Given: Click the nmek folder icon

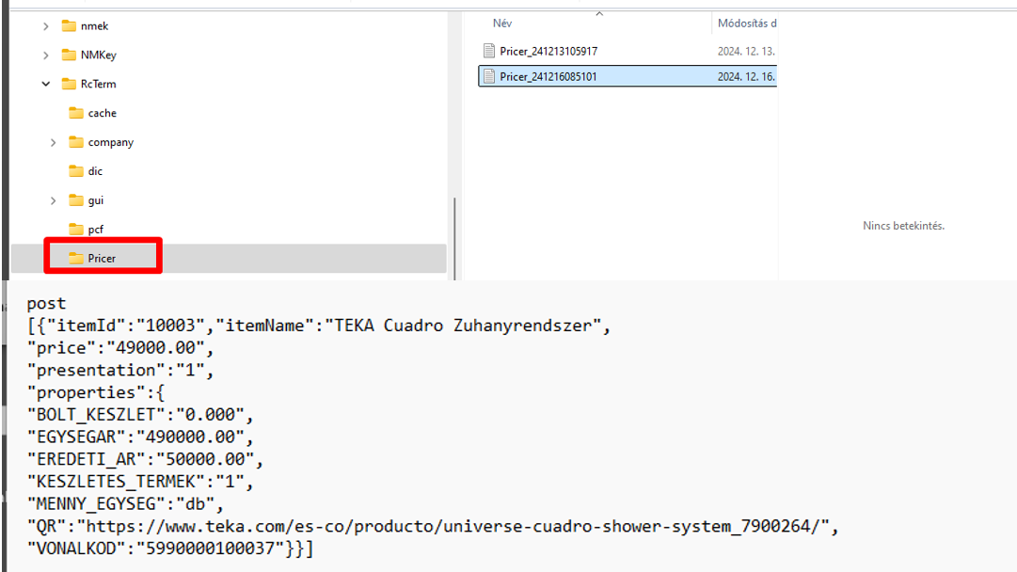Looking at the screenshot, I should pos(69,26).
